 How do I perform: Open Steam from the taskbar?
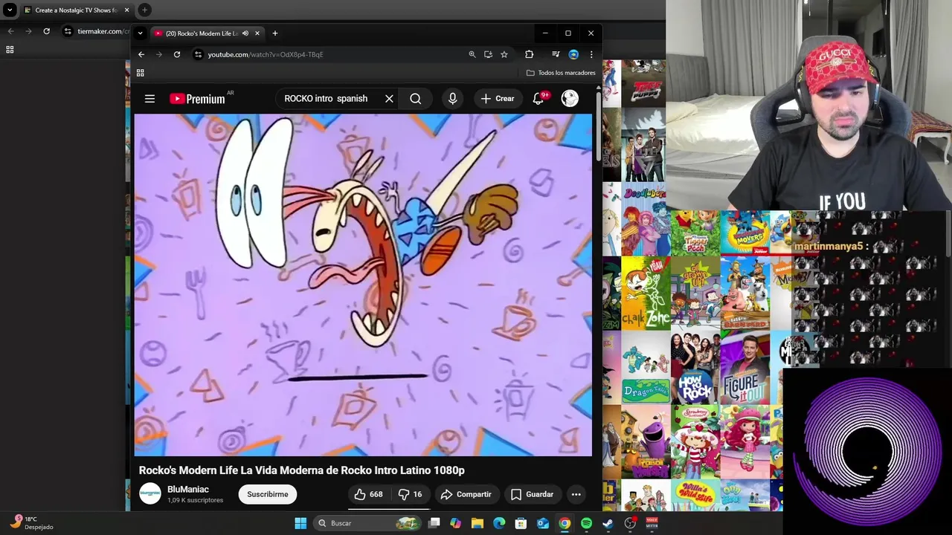point(608,523)
